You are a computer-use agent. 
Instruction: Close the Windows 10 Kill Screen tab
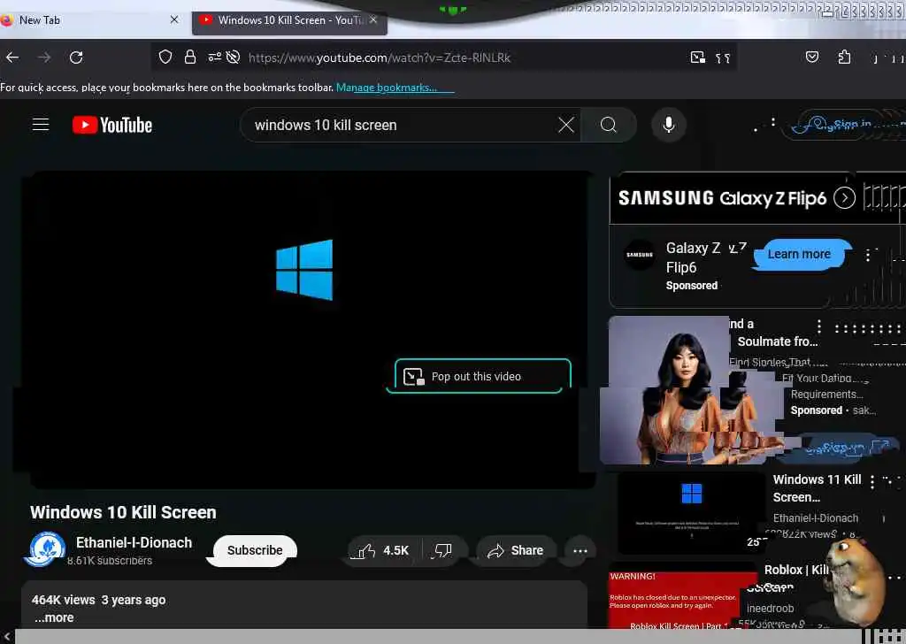[x=373, y=19]
